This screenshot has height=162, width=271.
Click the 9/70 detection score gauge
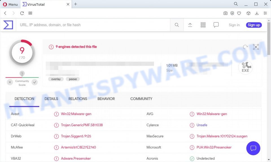(x=22, y=53)
